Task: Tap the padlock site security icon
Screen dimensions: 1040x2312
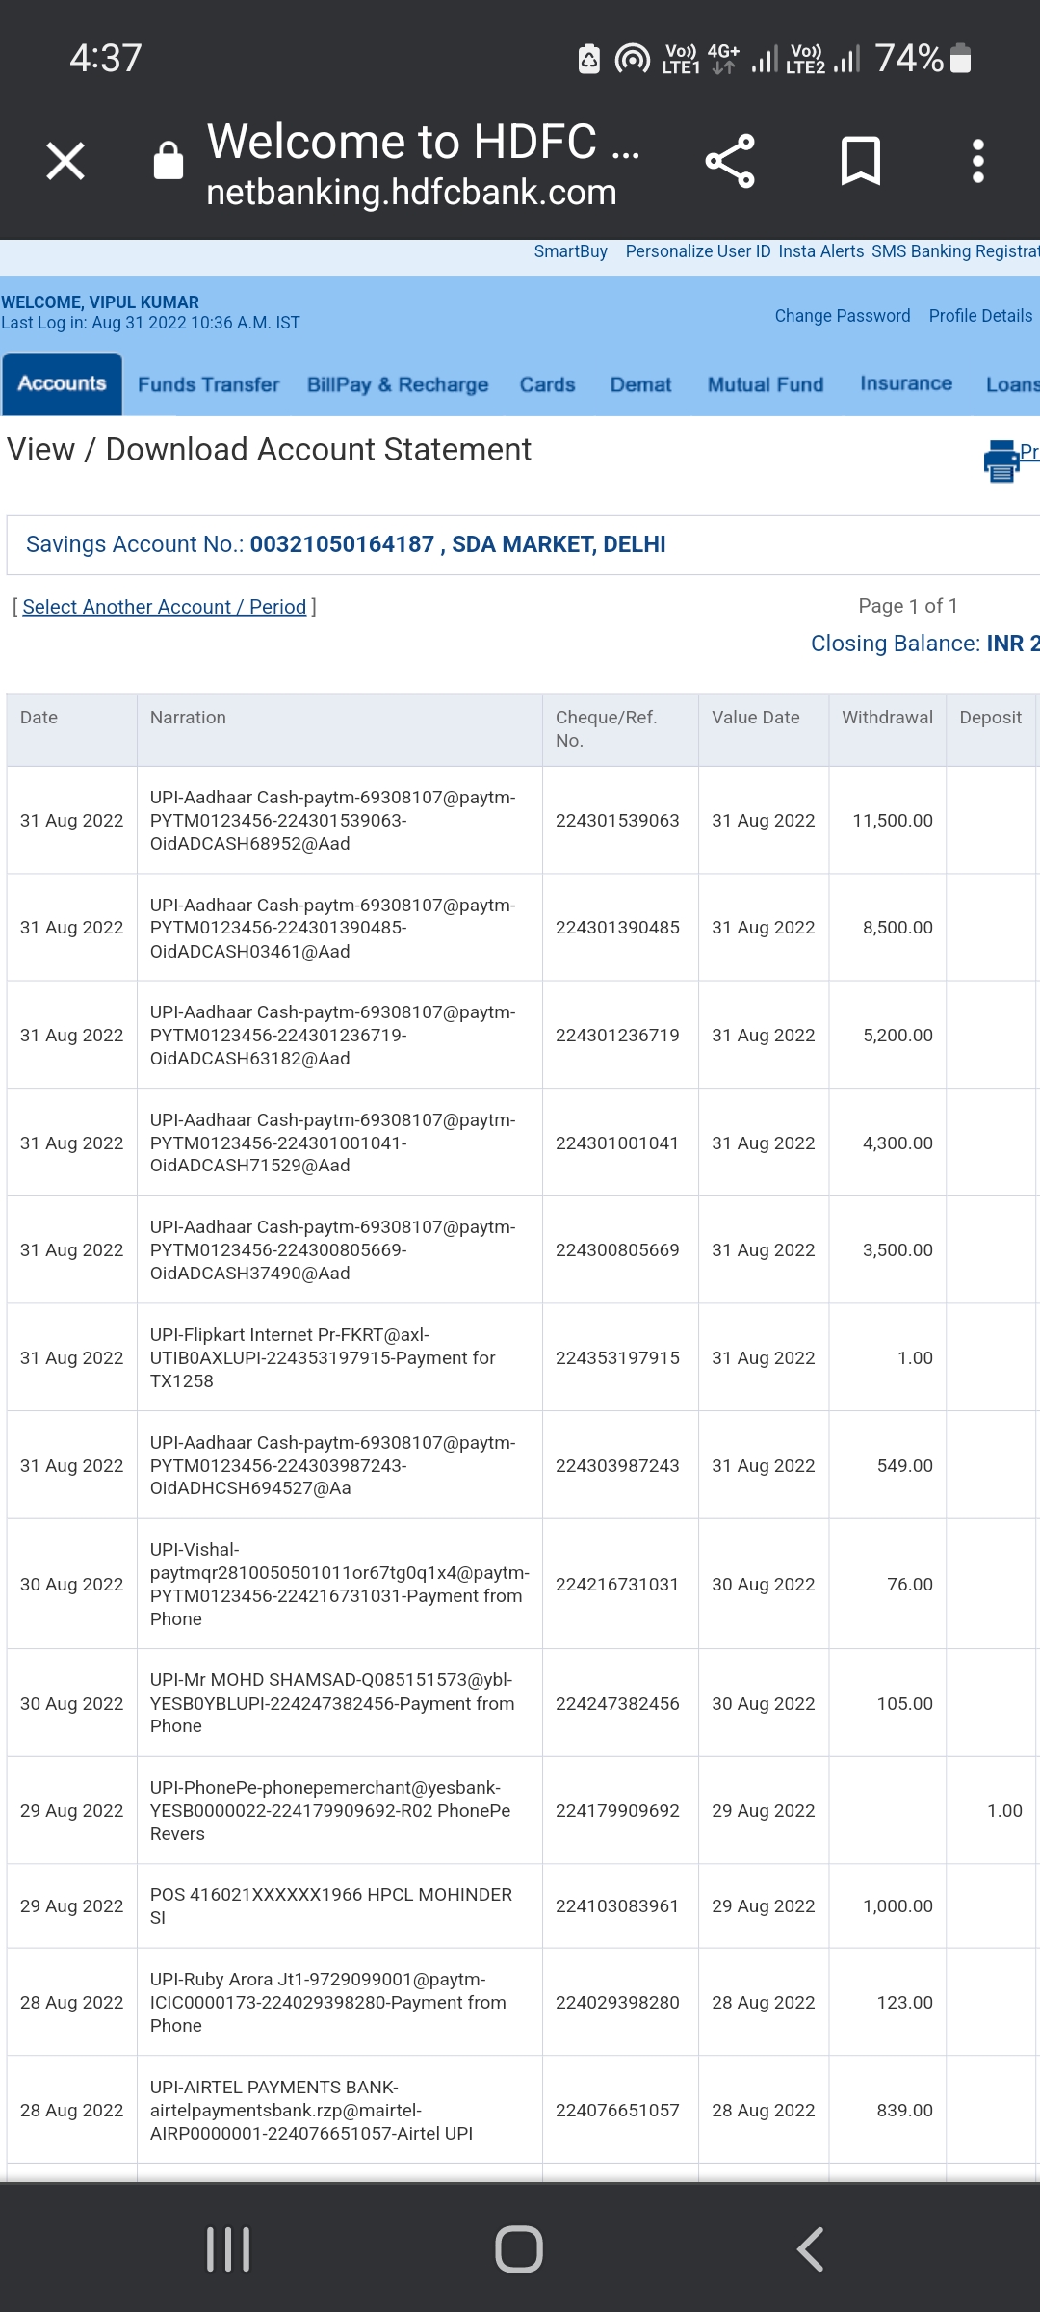Action: pyautogui.click(x=169, y=161)
